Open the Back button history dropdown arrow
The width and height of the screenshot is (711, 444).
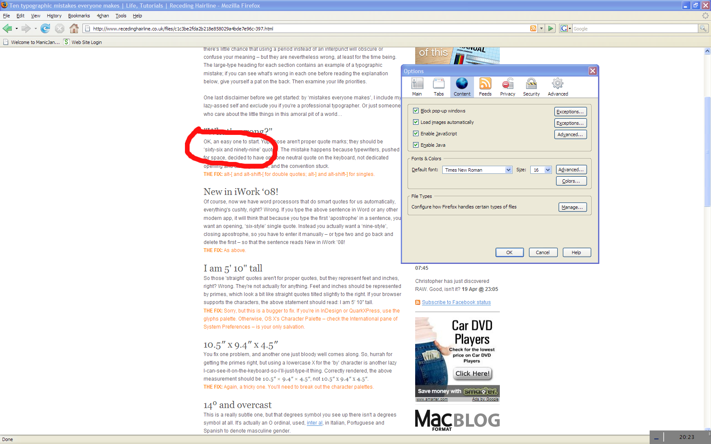click(17, 29)
